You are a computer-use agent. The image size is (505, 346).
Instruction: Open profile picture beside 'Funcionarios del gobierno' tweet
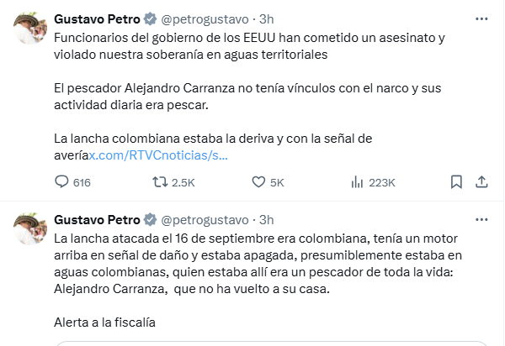(x=29, y=29)
